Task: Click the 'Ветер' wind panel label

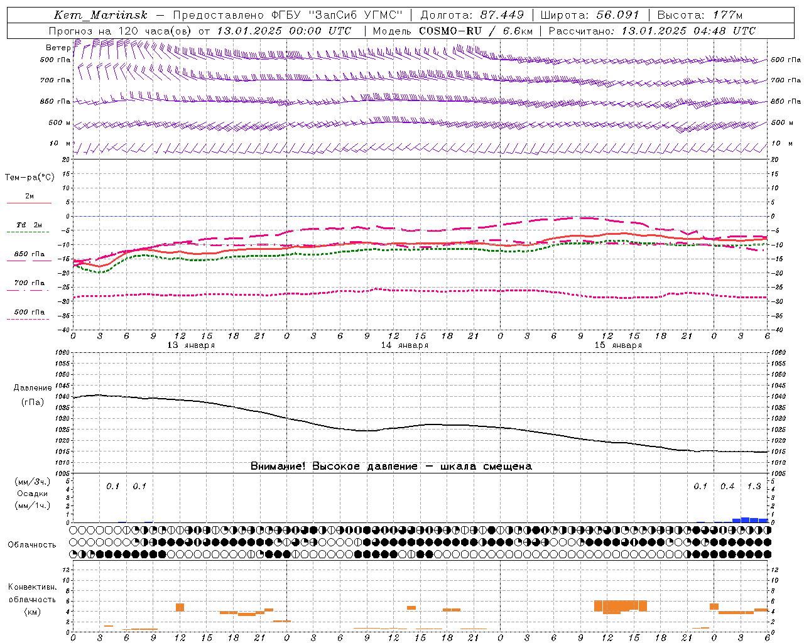Action: (x=58, y=48)
